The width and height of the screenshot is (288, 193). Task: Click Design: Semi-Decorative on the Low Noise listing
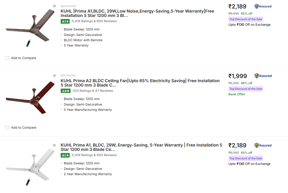83,35
